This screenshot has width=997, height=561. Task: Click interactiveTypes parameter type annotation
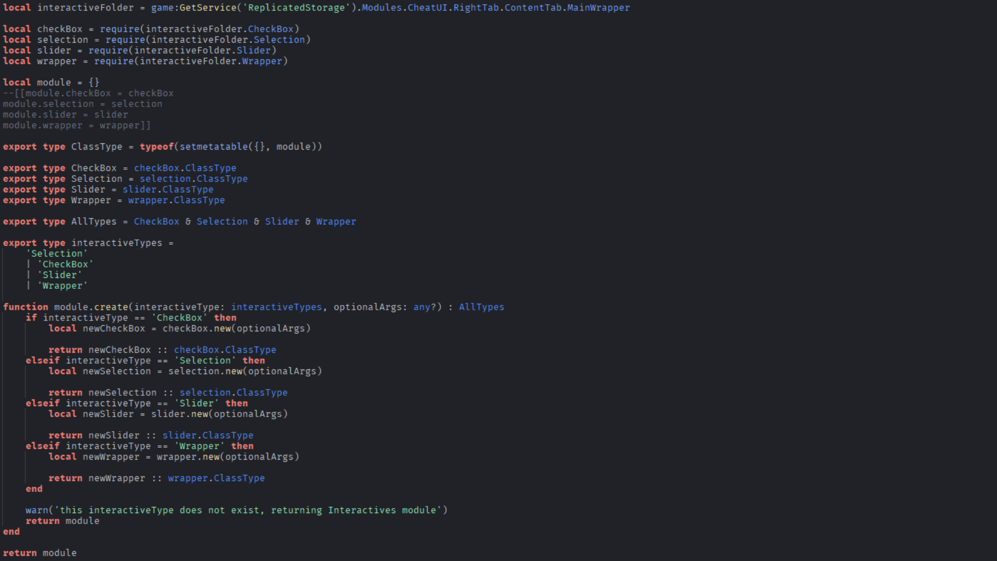click(x=276, y=308)
